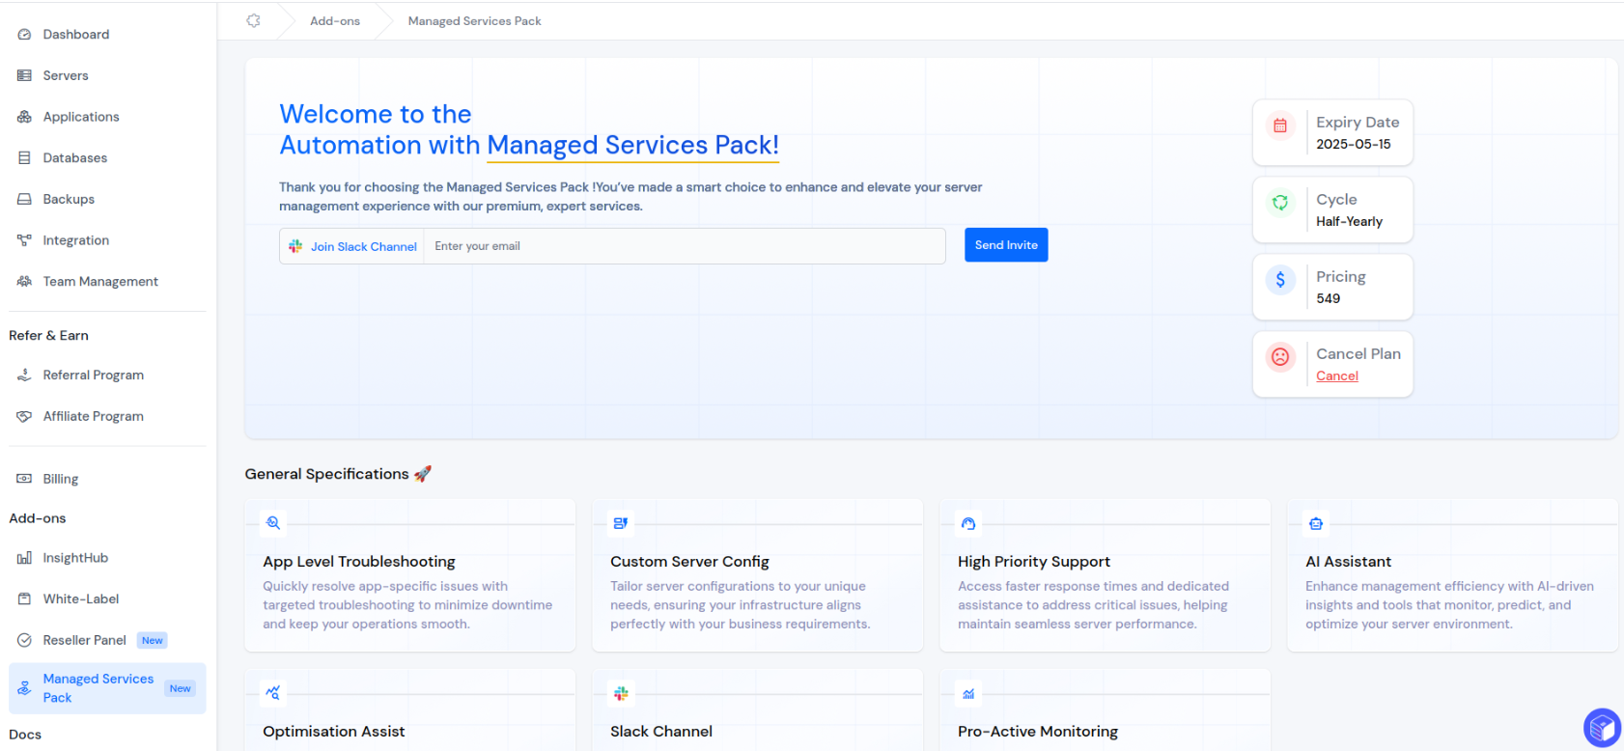Image resolution: width=1624 pixels, height=751 pixels.
Task: Go to Servers in the sidebar
Action: click(107, 75)
